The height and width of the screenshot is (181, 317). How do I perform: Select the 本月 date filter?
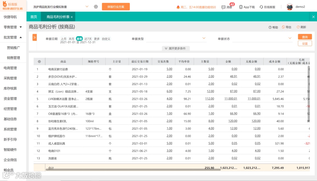pyautogui.click(x=71, y=39)
